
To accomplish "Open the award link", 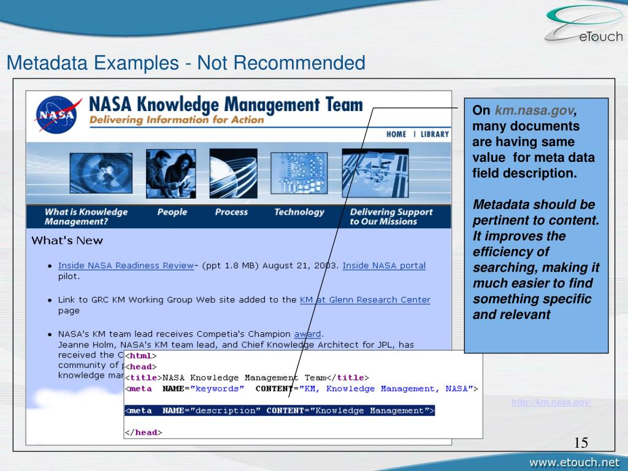I will click(308, 334).
